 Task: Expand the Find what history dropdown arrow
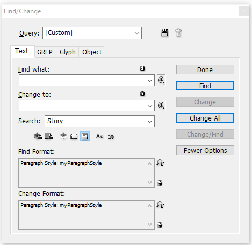coord(150,80)
